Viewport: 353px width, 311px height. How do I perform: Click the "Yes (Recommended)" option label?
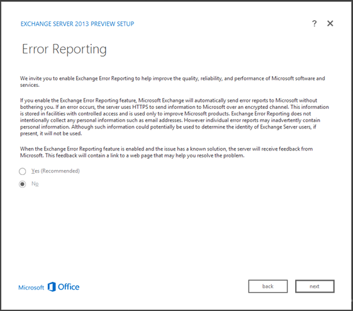point(55,171)
